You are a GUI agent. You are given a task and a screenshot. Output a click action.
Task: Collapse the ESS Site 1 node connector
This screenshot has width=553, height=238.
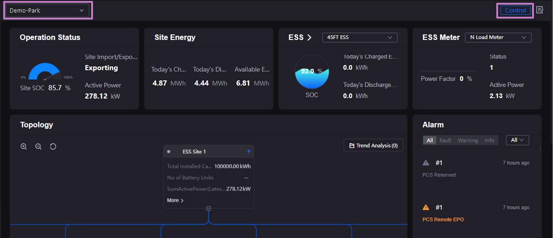click(x=208, y=208)
